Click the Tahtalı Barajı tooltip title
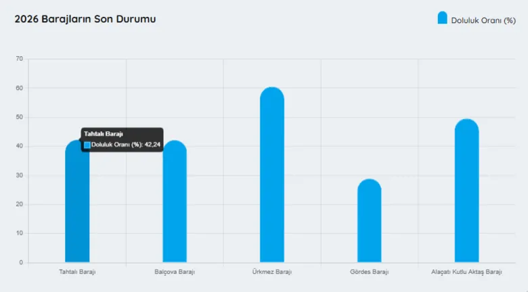The image size is (528, 292). click(x=104, y=134)
